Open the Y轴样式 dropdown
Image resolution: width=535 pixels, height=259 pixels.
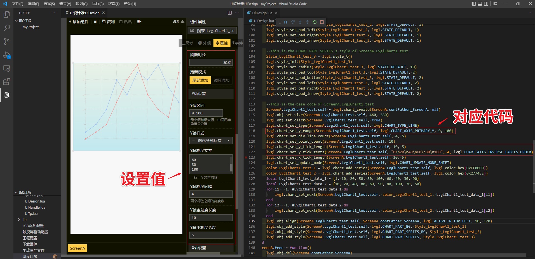[x=211, y=141]
